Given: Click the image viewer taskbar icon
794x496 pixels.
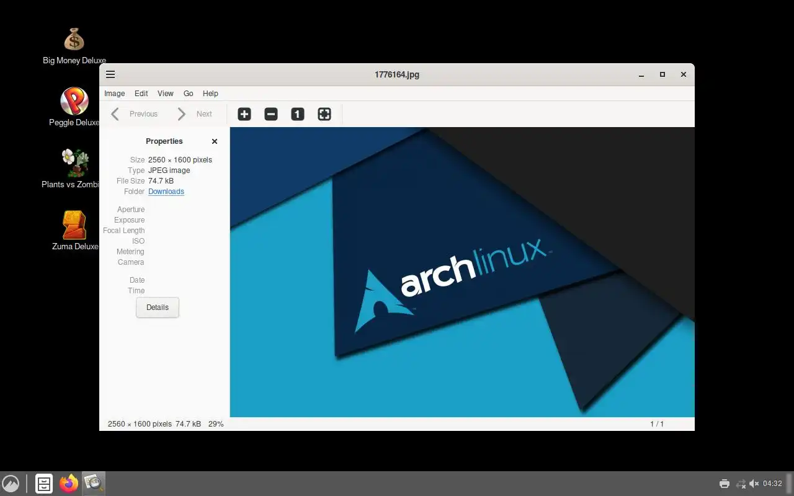Looking at the screenshot, I should click(x=94, y=484).
